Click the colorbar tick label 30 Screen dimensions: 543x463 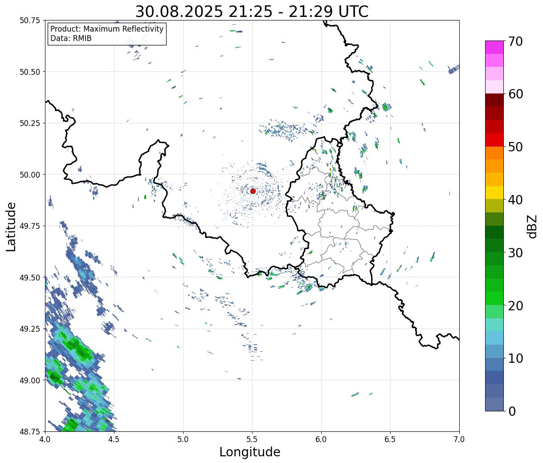click(516, 253)
